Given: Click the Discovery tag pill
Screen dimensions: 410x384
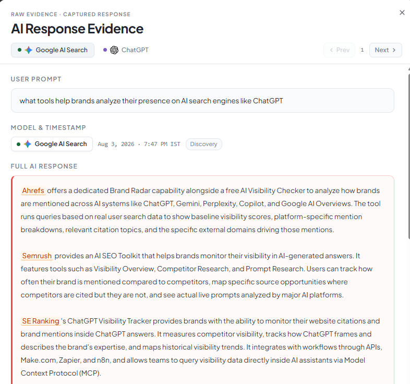Looking at the screenshot, I should click(203, 144).
